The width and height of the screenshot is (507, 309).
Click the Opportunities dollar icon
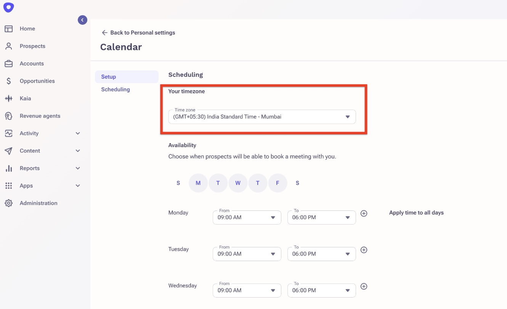(8, 81)
